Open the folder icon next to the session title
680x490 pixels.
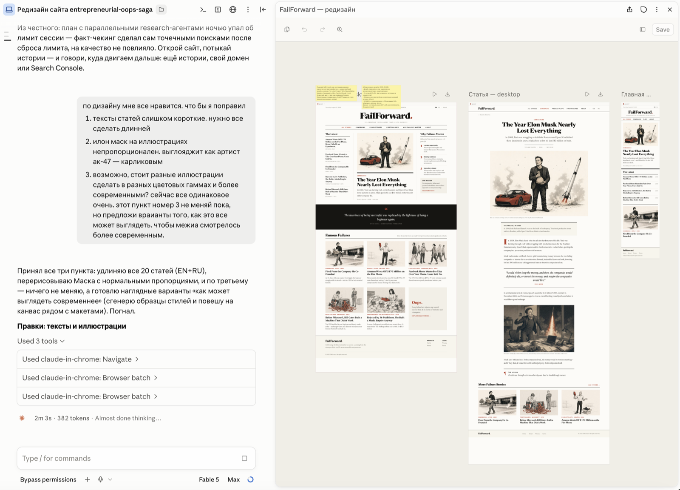161,9
